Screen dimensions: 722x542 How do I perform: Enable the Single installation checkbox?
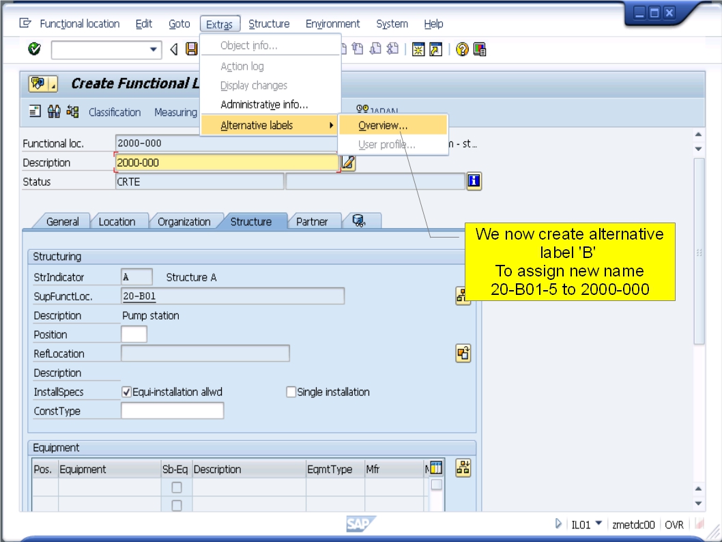290,392
